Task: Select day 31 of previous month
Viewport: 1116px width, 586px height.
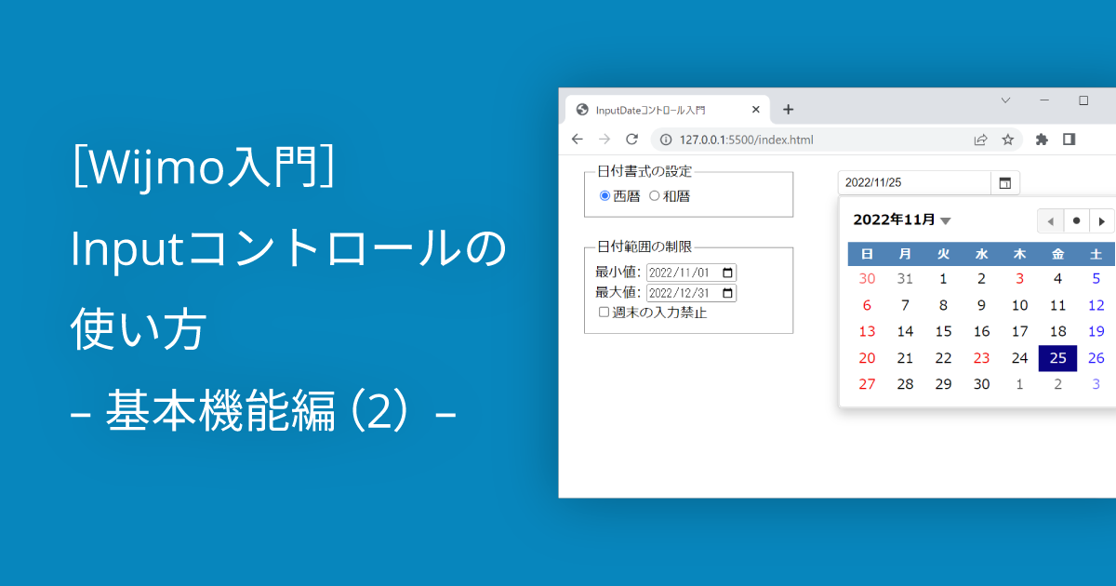Action: pos(906,278)
